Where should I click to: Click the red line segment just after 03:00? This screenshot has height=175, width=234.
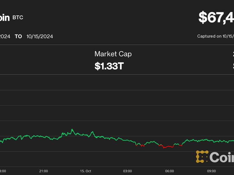click(142, 145)
